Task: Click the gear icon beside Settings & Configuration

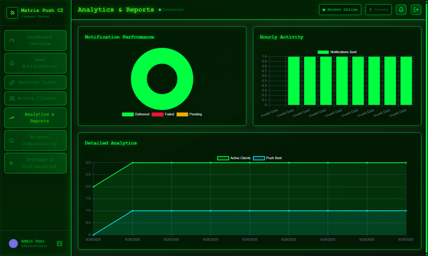Action: [x=12, y=163]
